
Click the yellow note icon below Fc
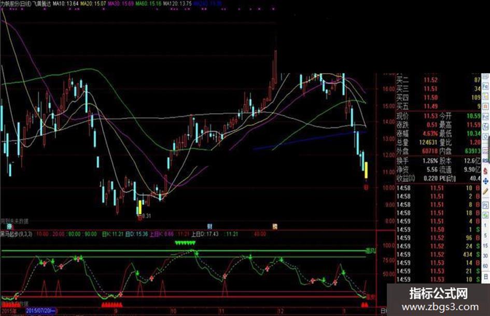point(486,97)
